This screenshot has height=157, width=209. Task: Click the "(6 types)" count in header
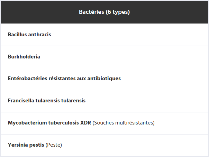(x=118, y=12)
